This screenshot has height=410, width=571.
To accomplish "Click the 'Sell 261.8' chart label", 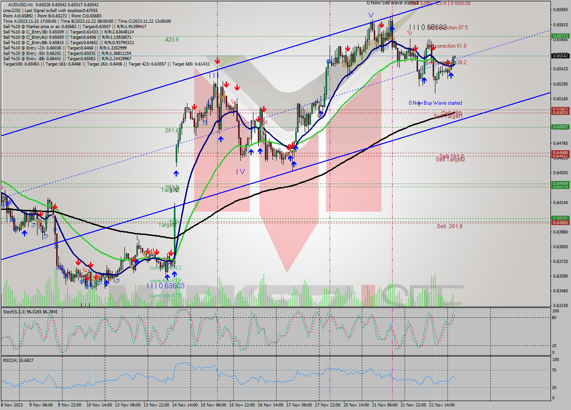I will [x=450, y=226].
